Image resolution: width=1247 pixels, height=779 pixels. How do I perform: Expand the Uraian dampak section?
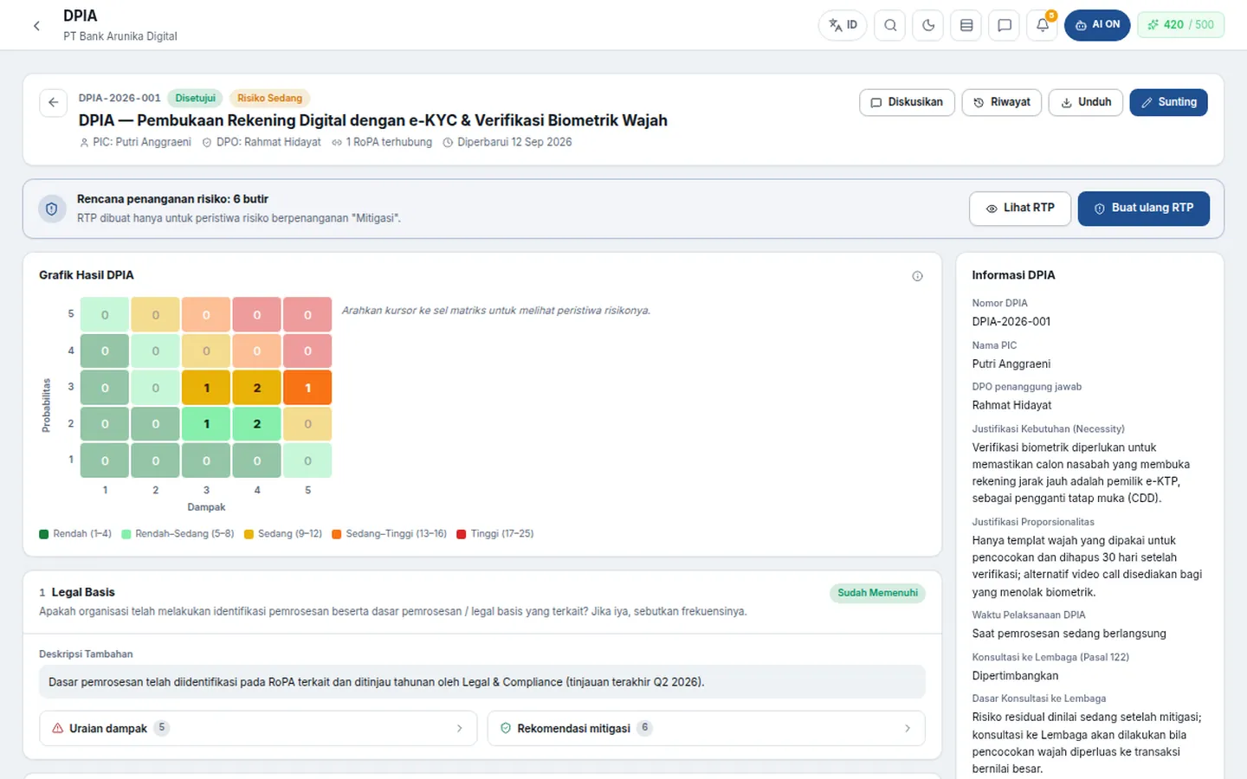258,729
